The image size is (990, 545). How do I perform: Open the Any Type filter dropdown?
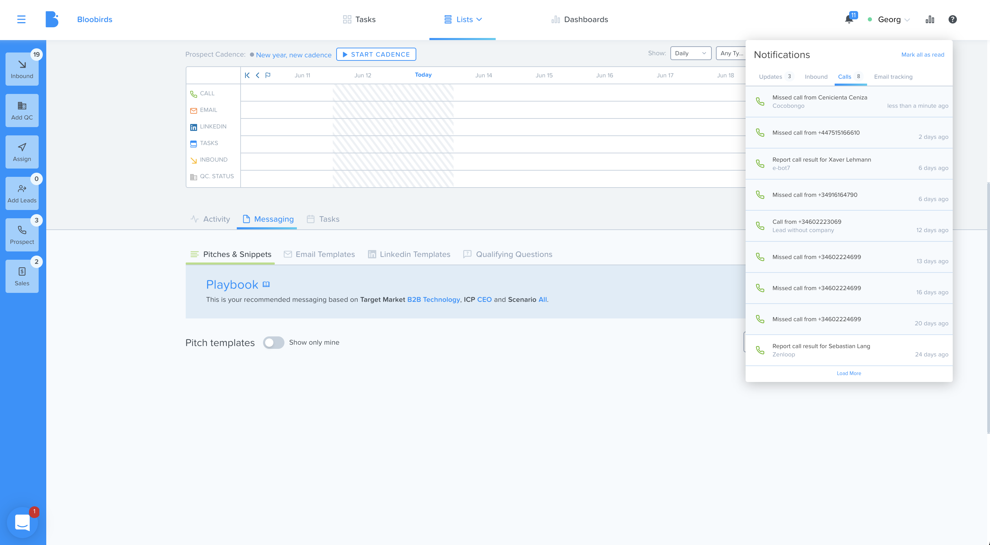pyautogui.click(x=731, y=53)
